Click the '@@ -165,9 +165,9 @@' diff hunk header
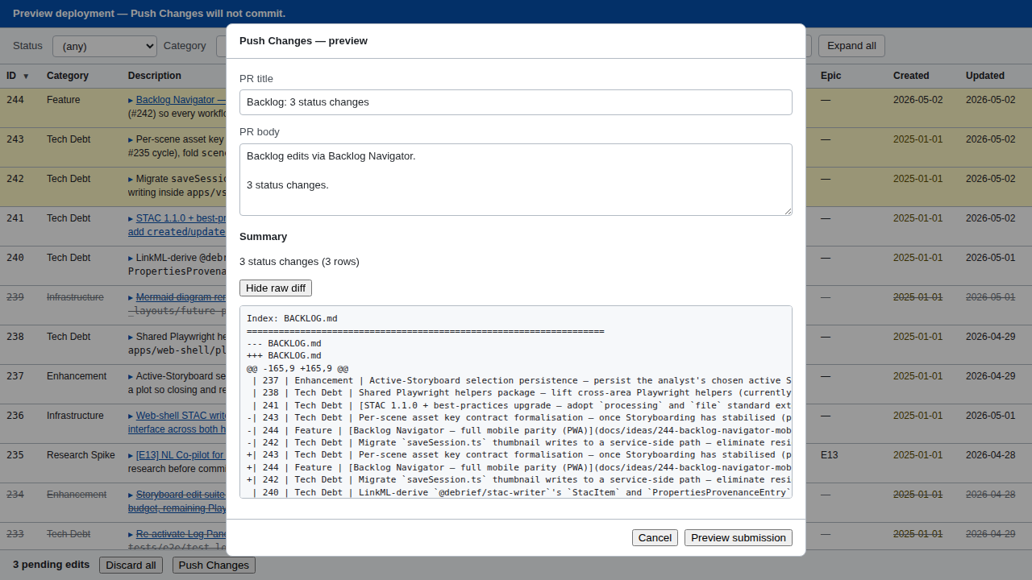Viewport: 1032px width, 580px height. (x=298, y=368)
